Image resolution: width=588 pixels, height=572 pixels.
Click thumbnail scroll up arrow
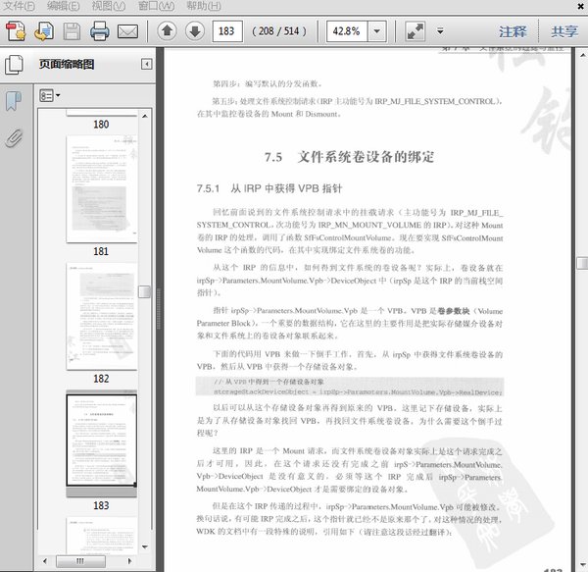coord(145,116)
